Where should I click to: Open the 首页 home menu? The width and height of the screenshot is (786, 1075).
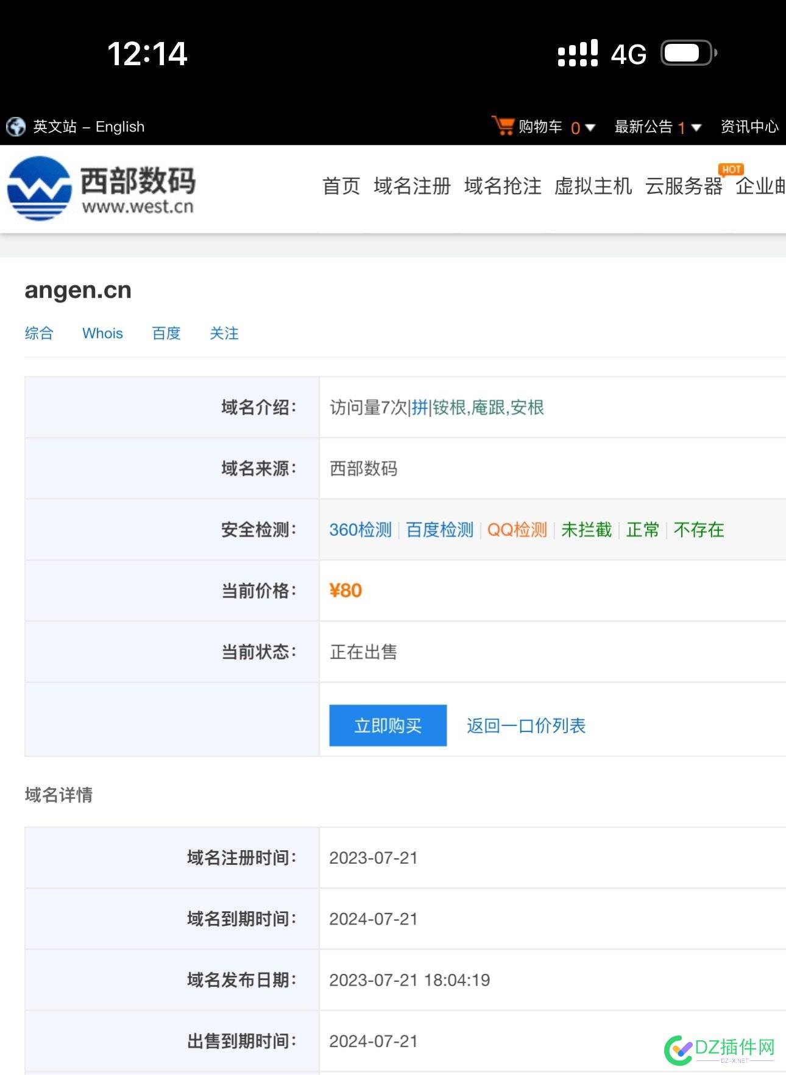341,186
